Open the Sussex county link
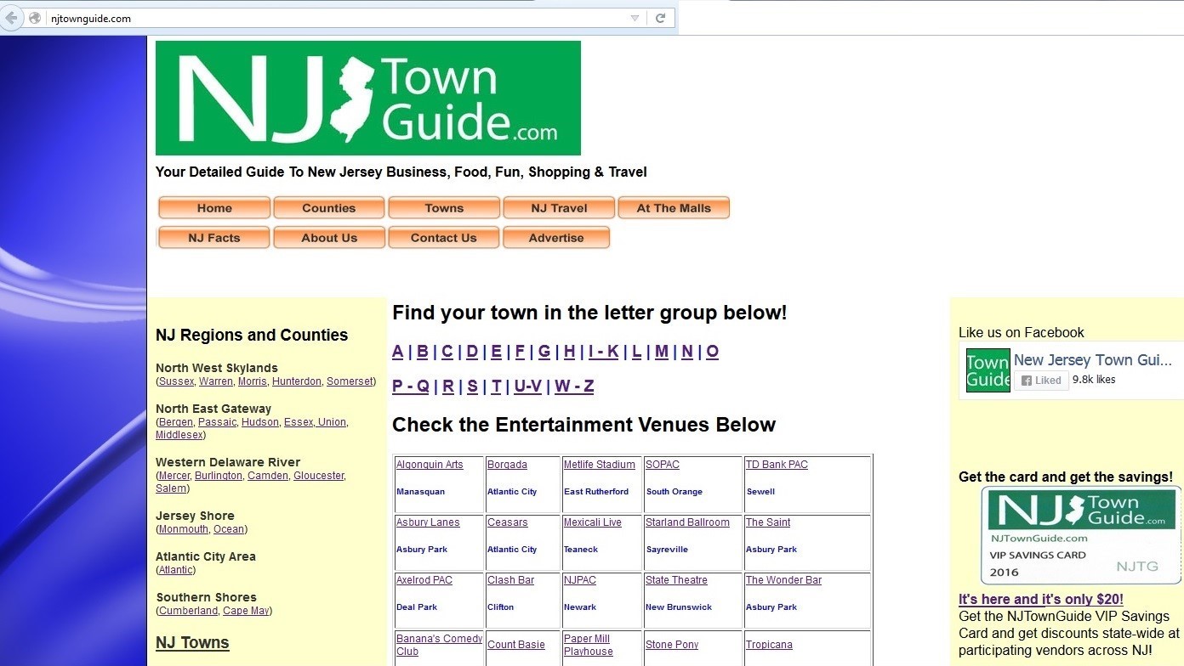This screenshot has height=666, width=1184. (176, 381)
